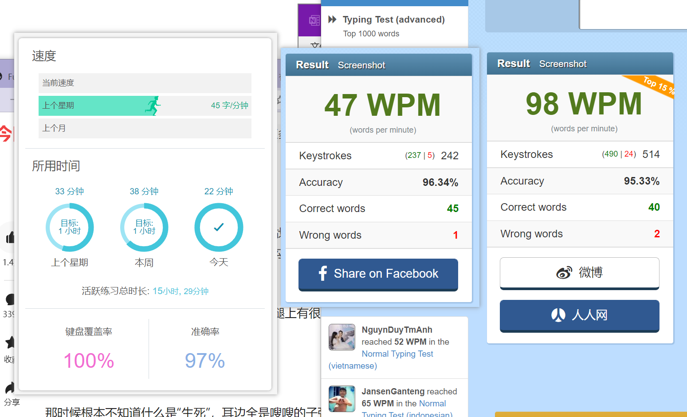Click the Typing Test advanced fast-forward icon
This screenshot has width=687, height=417.
[x=332, y=19]
